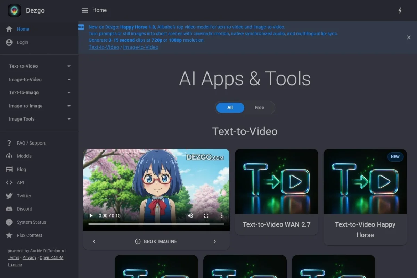The height and width of the screenshot is (278, 417).
Task: Open the API page
Action: point(39,182)
